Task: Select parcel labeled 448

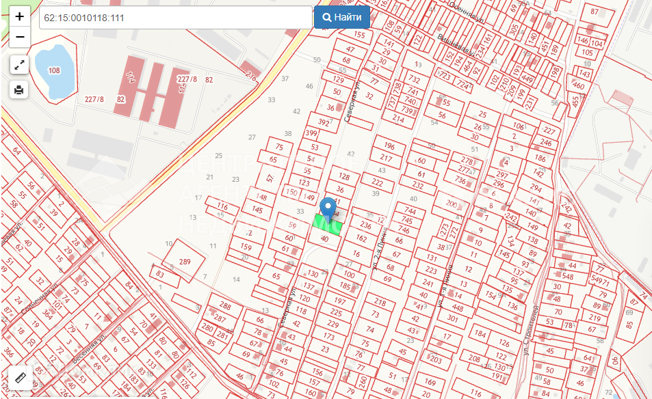Action: (x=458, y=307)
